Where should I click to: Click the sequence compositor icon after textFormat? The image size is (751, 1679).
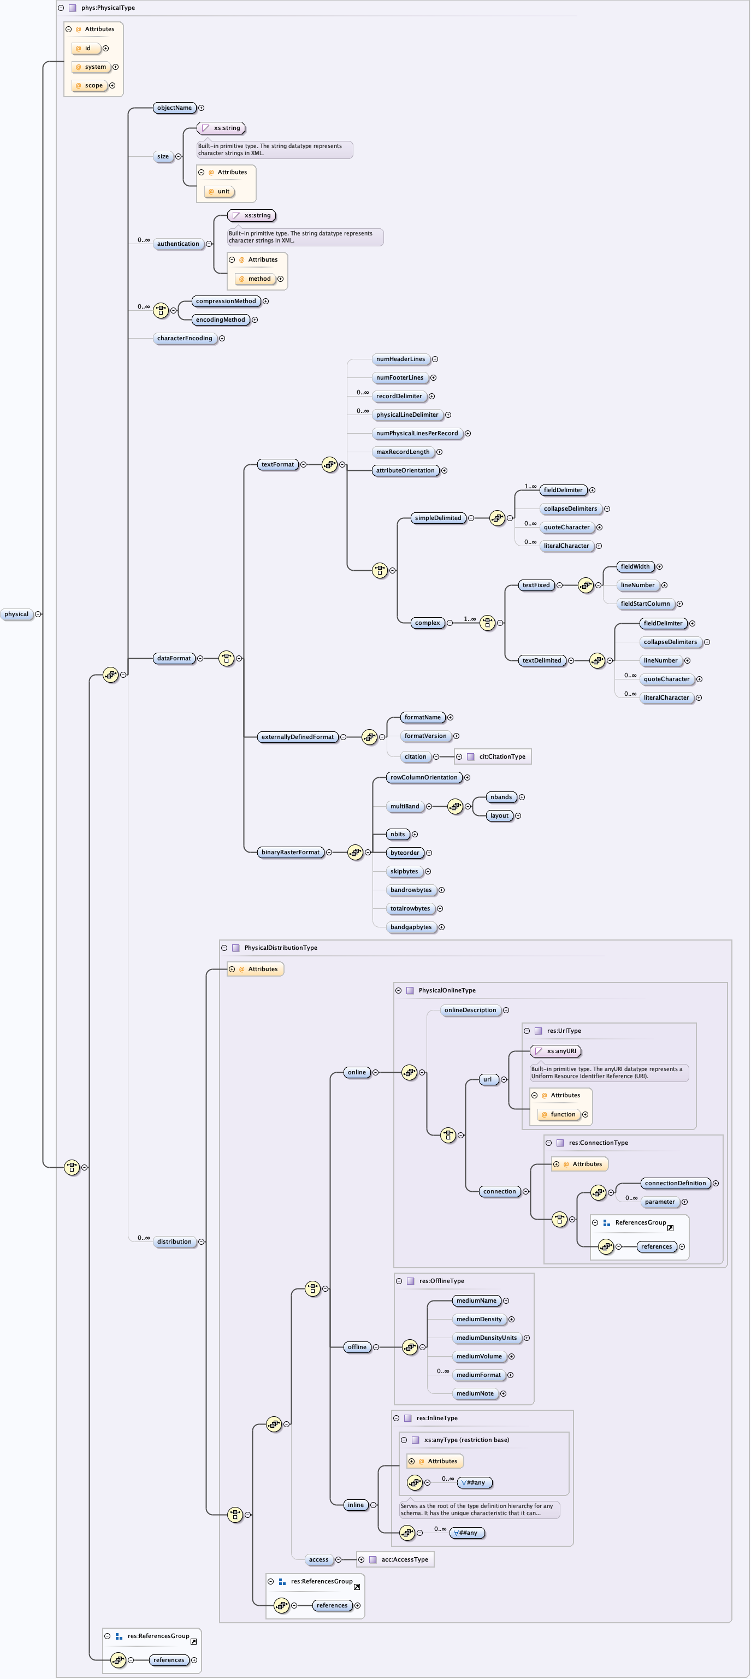tap(330, 465)
